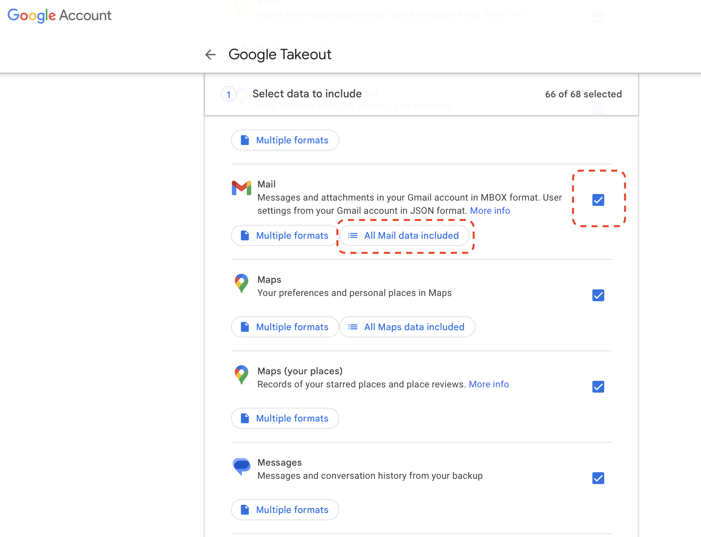Screen dimensions: 701x537
Task: Open Multiple formats under Messages
Action: [x=285, y=510]
